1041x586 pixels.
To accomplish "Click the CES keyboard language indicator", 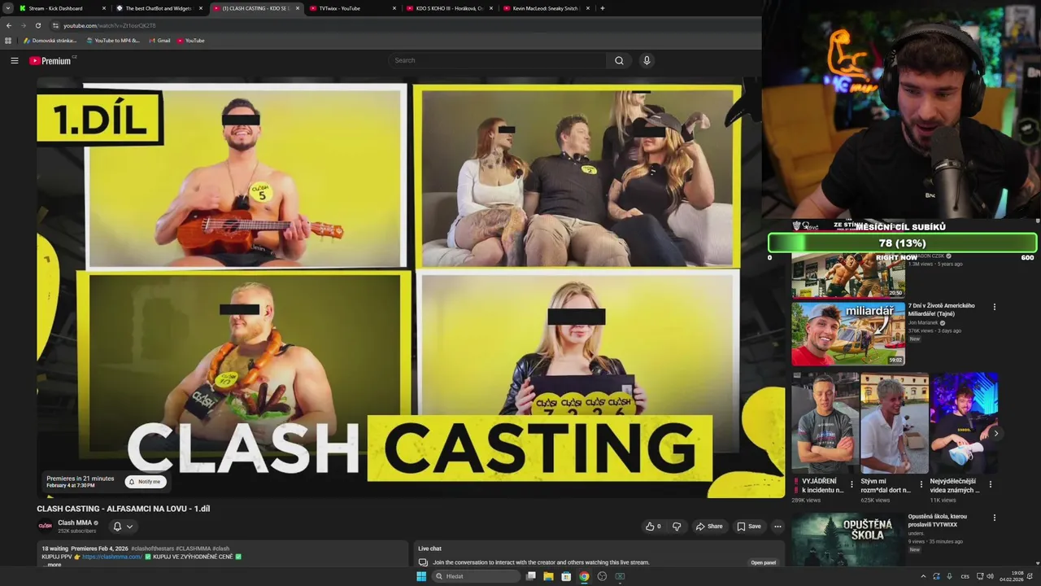I will [x=965, y=576].
